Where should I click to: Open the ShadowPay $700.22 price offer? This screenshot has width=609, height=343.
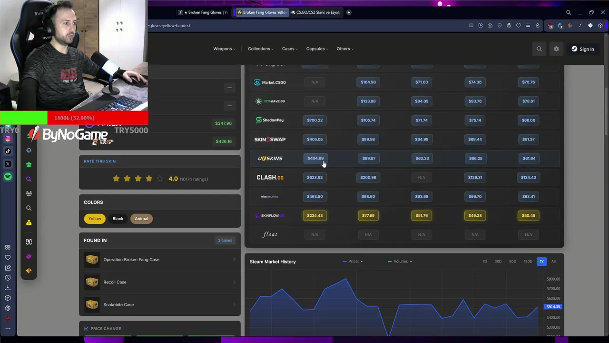315,120
